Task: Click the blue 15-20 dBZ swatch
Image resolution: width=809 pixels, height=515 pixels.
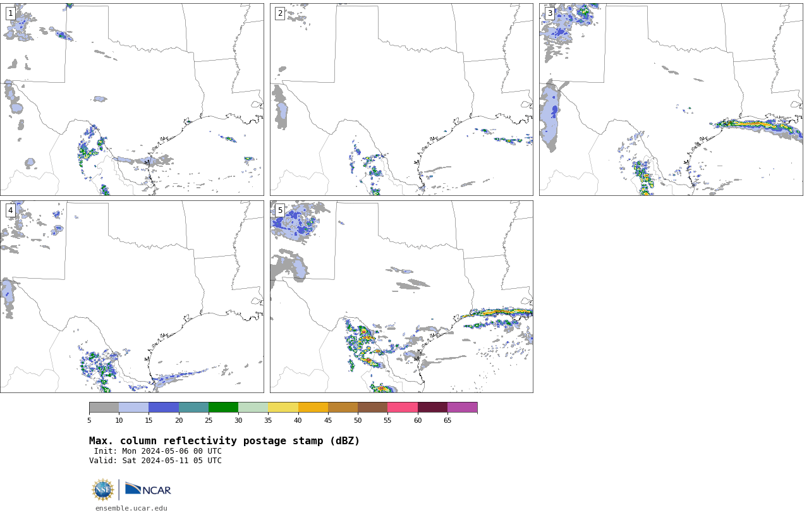Action: pyautogui.click(x=164, y=407)
